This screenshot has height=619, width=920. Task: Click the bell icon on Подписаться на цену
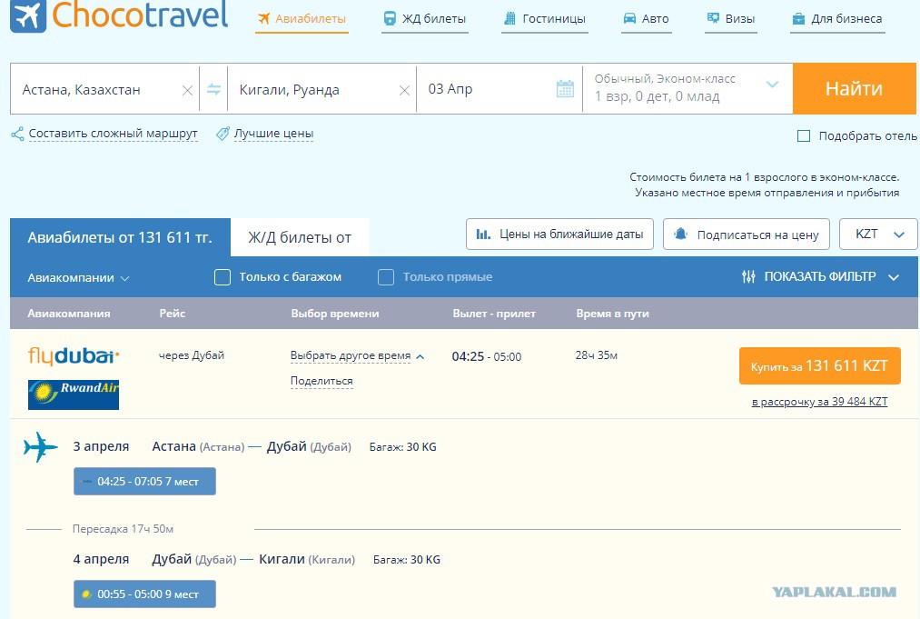click(x=680, y=235)
